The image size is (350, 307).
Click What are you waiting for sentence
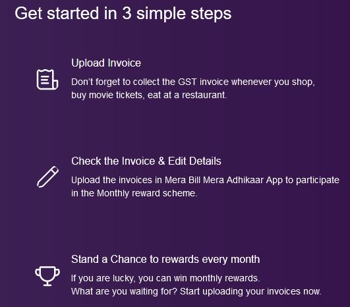196,291
